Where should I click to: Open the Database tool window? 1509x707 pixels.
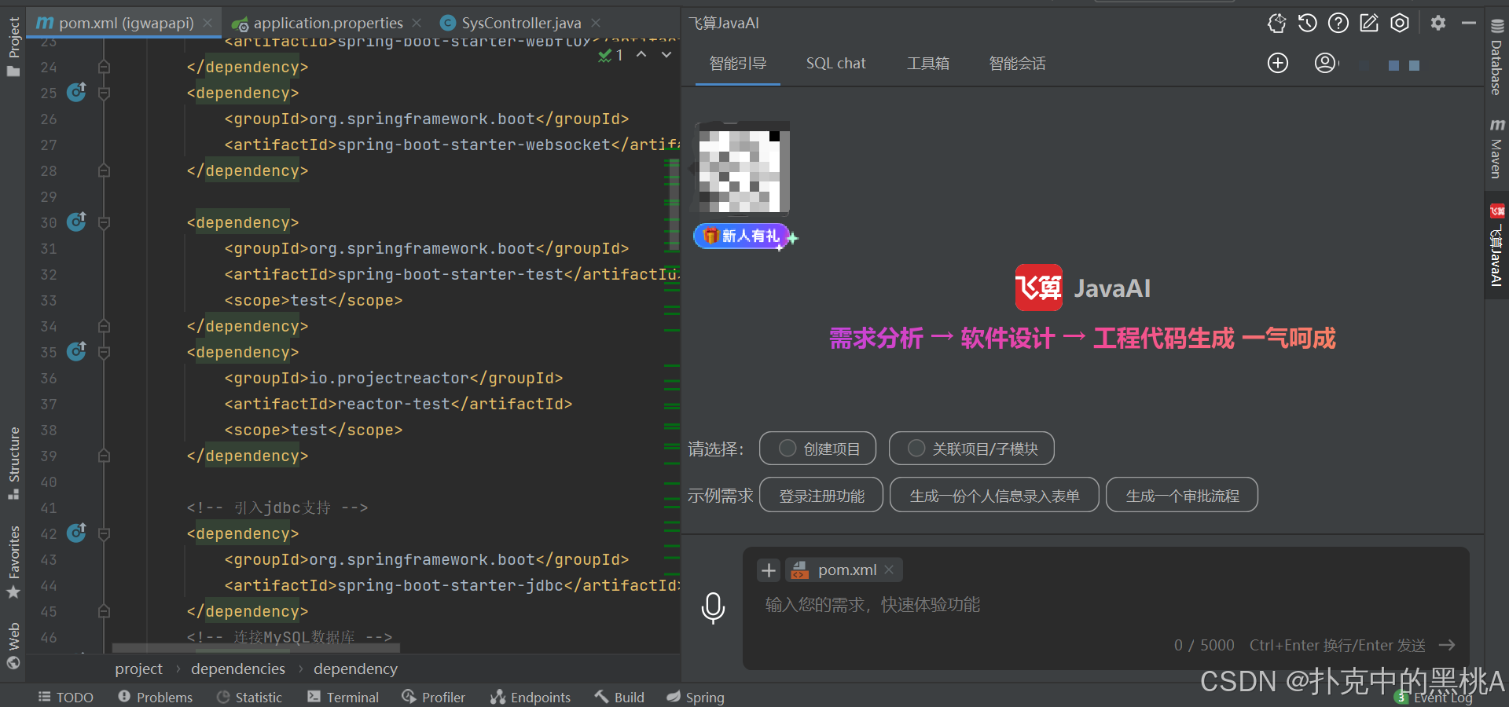tap(1497, 57)
